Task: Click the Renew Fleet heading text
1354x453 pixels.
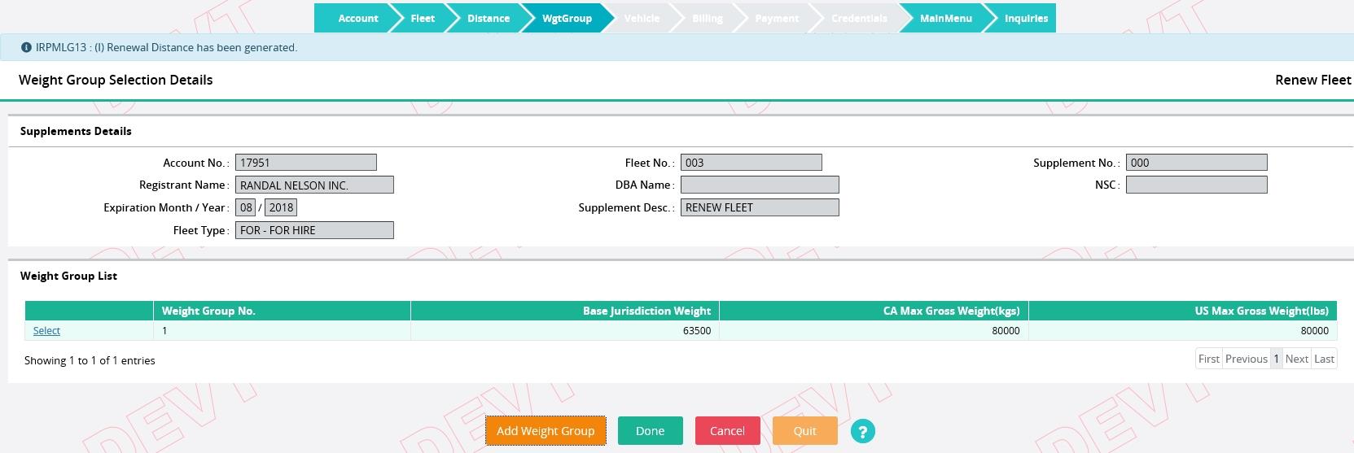Action: [1312, 80]
